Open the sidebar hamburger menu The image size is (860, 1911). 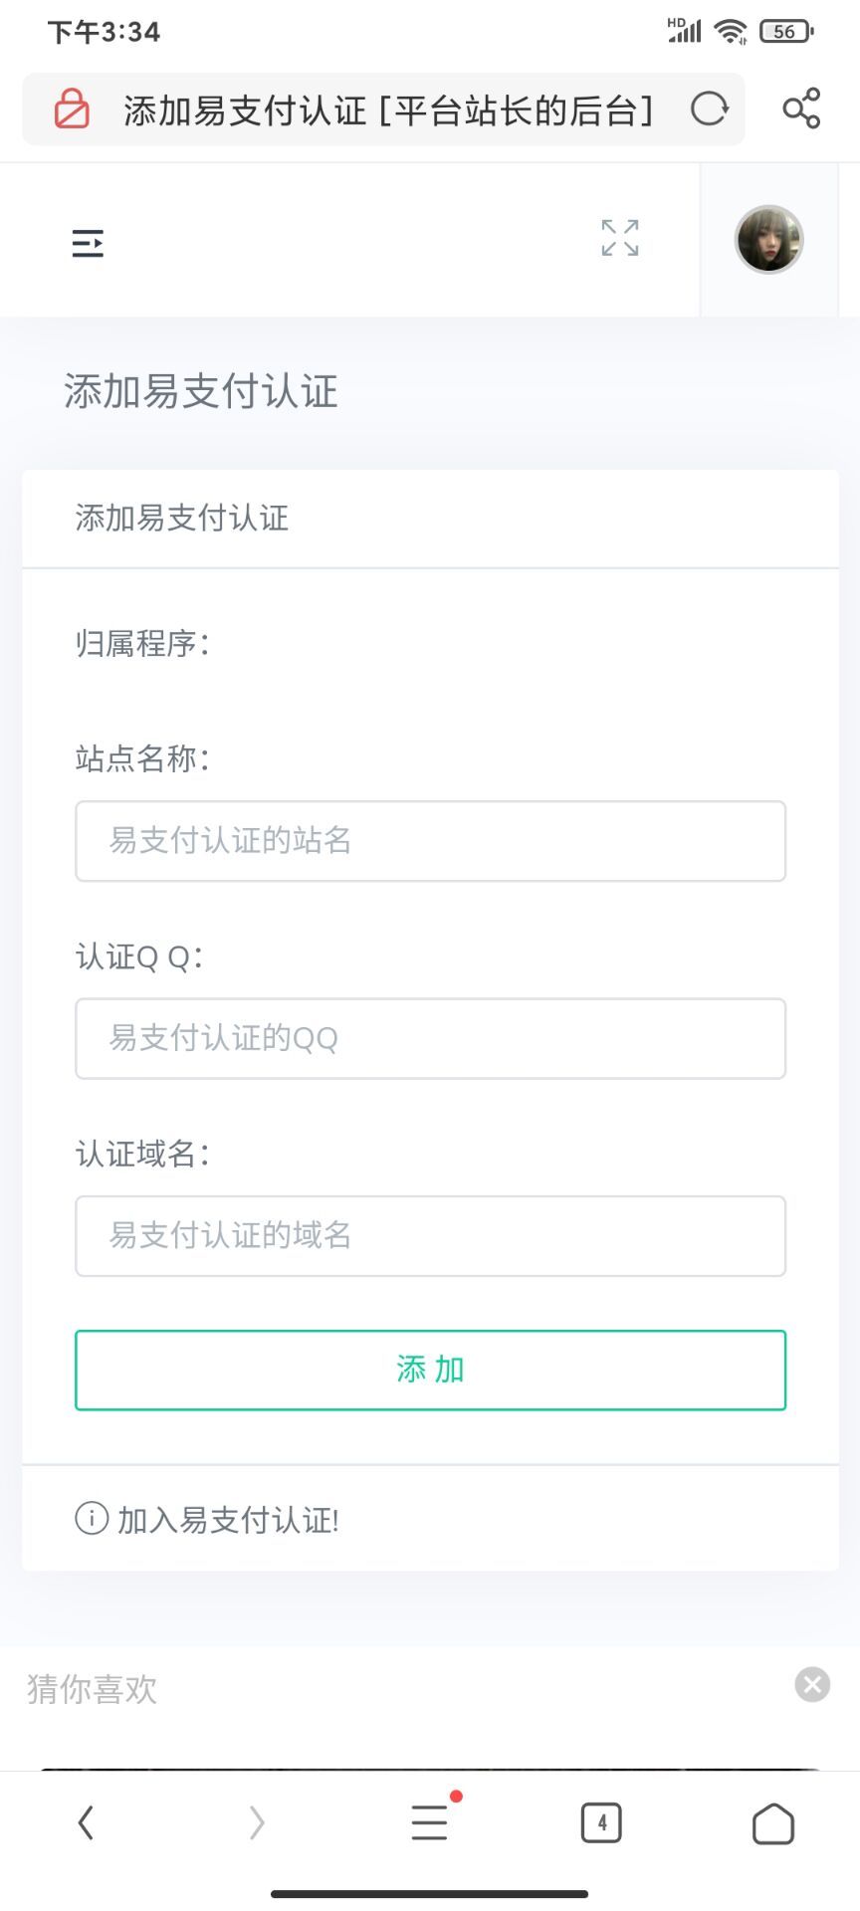pos(88,243)
